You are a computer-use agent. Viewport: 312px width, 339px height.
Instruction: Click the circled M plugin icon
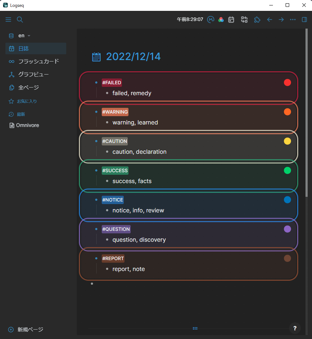[x=211, y=20]
